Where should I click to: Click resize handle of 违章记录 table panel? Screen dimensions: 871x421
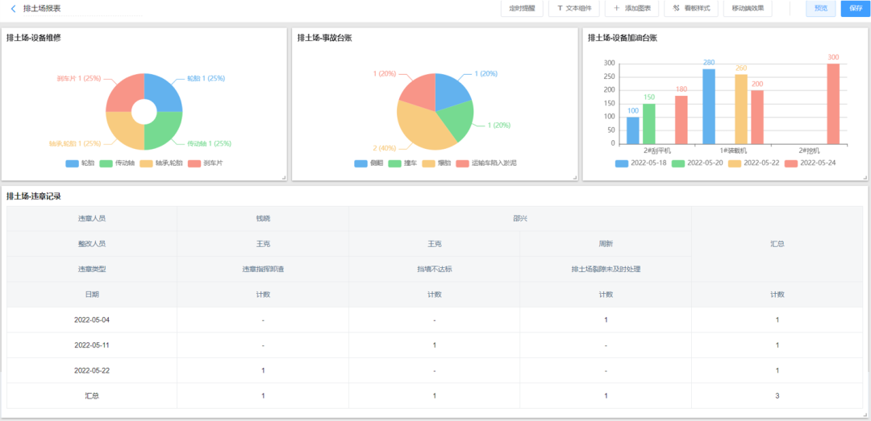pyautogui.click(x=864, y=415)
